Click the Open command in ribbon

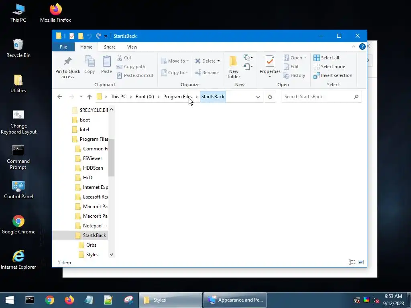point(295,58)
